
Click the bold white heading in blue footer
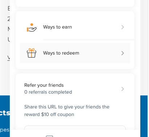pyautogui.click(x=5, y=113)
